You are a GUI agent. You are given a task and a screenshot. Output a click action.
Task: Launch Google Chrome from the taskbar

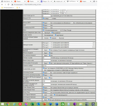tap(8, 104)
